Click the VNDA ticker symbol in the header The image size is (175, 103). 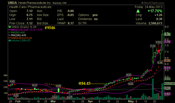click(x=6, y=2)
